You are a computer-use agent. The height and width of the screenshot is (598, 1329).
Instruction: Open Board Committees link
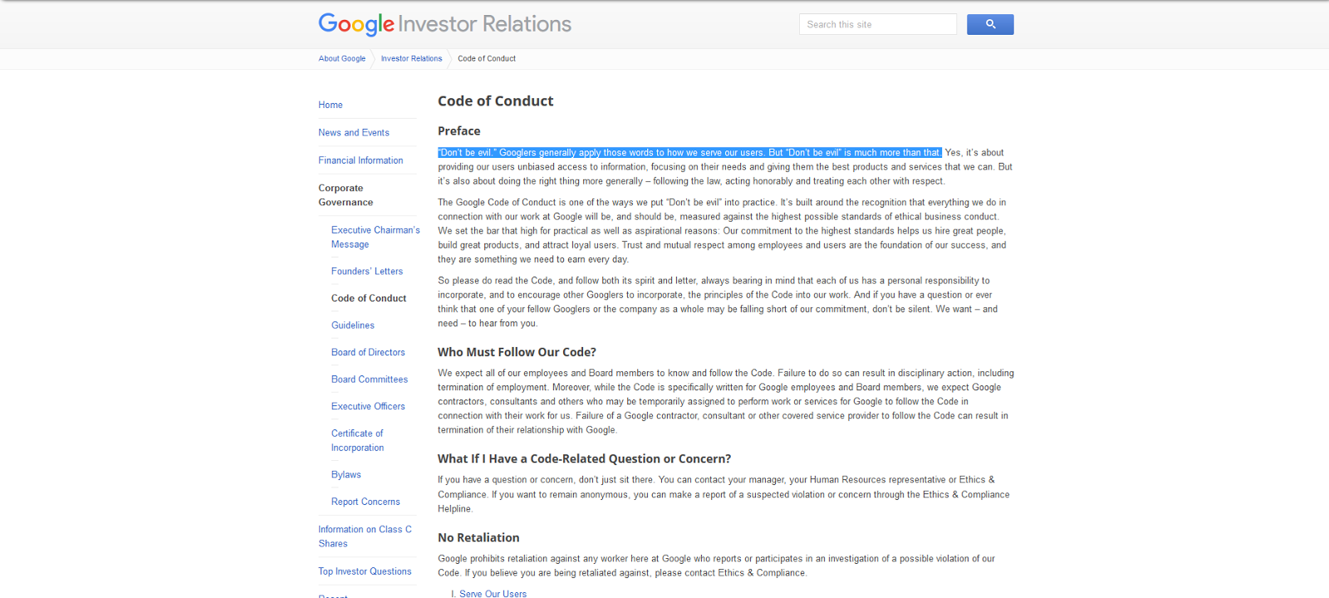[370, 380]
